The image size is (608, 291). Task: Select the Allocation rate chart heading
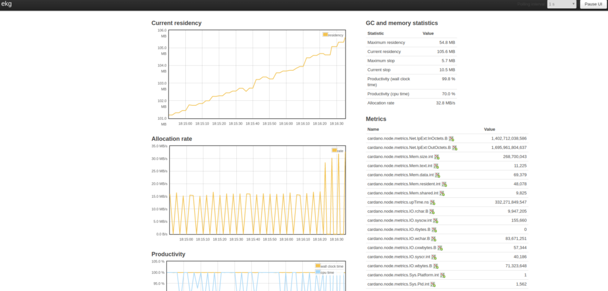(172, 138)
